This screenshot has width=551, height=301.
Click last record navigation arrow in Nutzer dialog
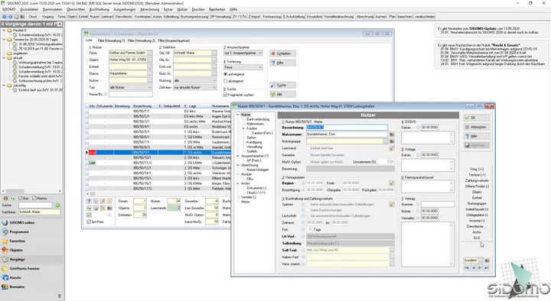(x=487, y=268)
